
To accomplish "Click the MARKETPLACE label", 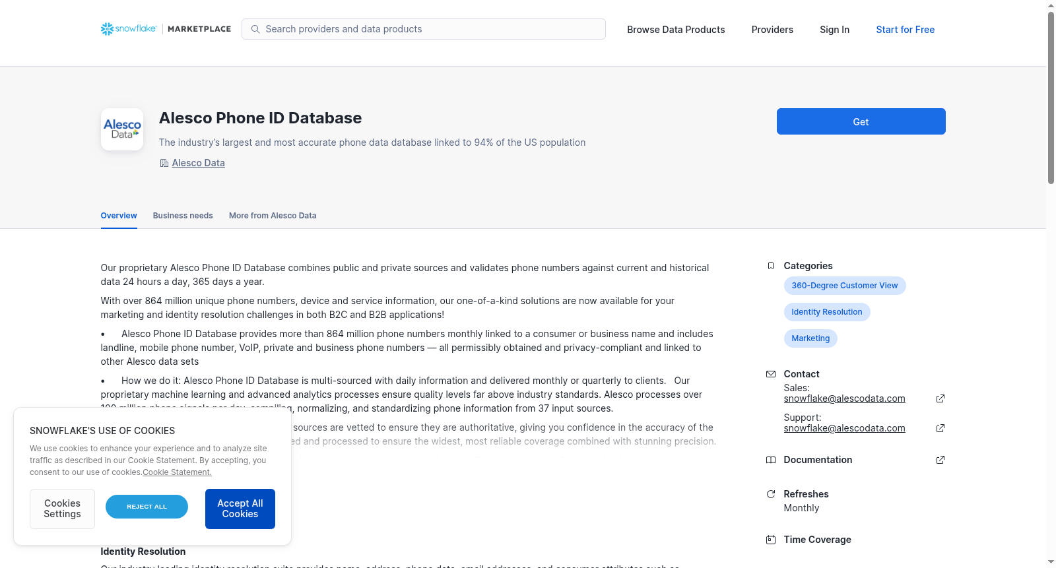I will tap(199, 29).
